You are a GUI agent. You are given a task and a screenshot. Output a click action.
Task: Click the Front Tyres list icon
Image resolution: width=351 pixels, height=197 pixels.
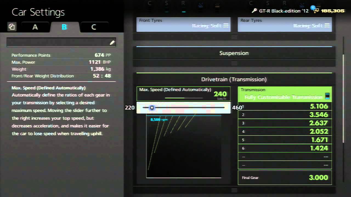[x=226, y=26]
